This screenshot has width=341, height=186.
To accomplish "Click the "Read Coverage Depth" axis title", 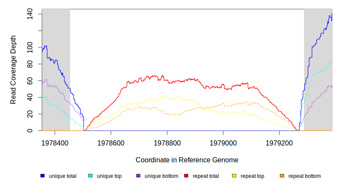I will [13, 70].
